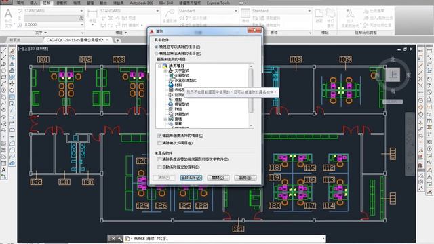Select 檢視您無法清除的項目 radio button
The height and width of the screenshot is (244, 434).
(157, 53)
